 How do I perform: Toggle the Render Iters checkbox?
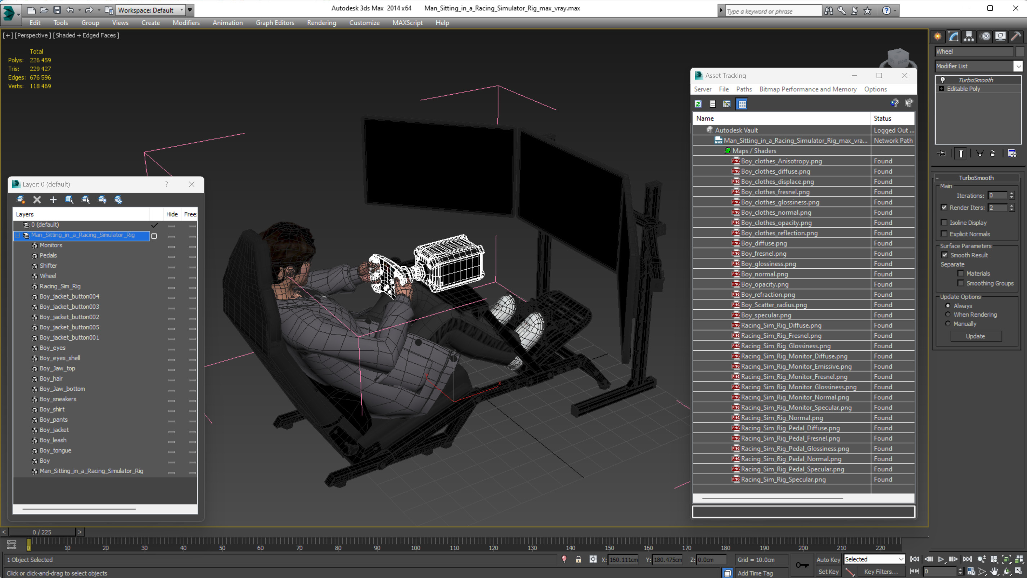click(944, 207)
